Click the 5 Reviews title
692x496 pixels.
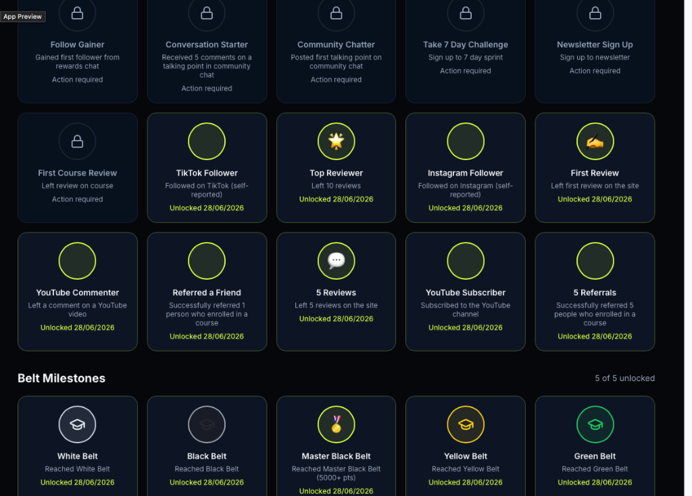point(337,293)
